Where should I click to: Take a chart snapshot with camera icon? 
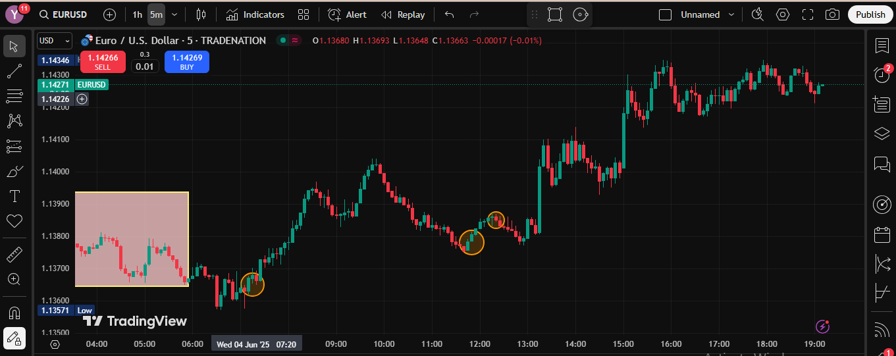(x=832, y=14)
